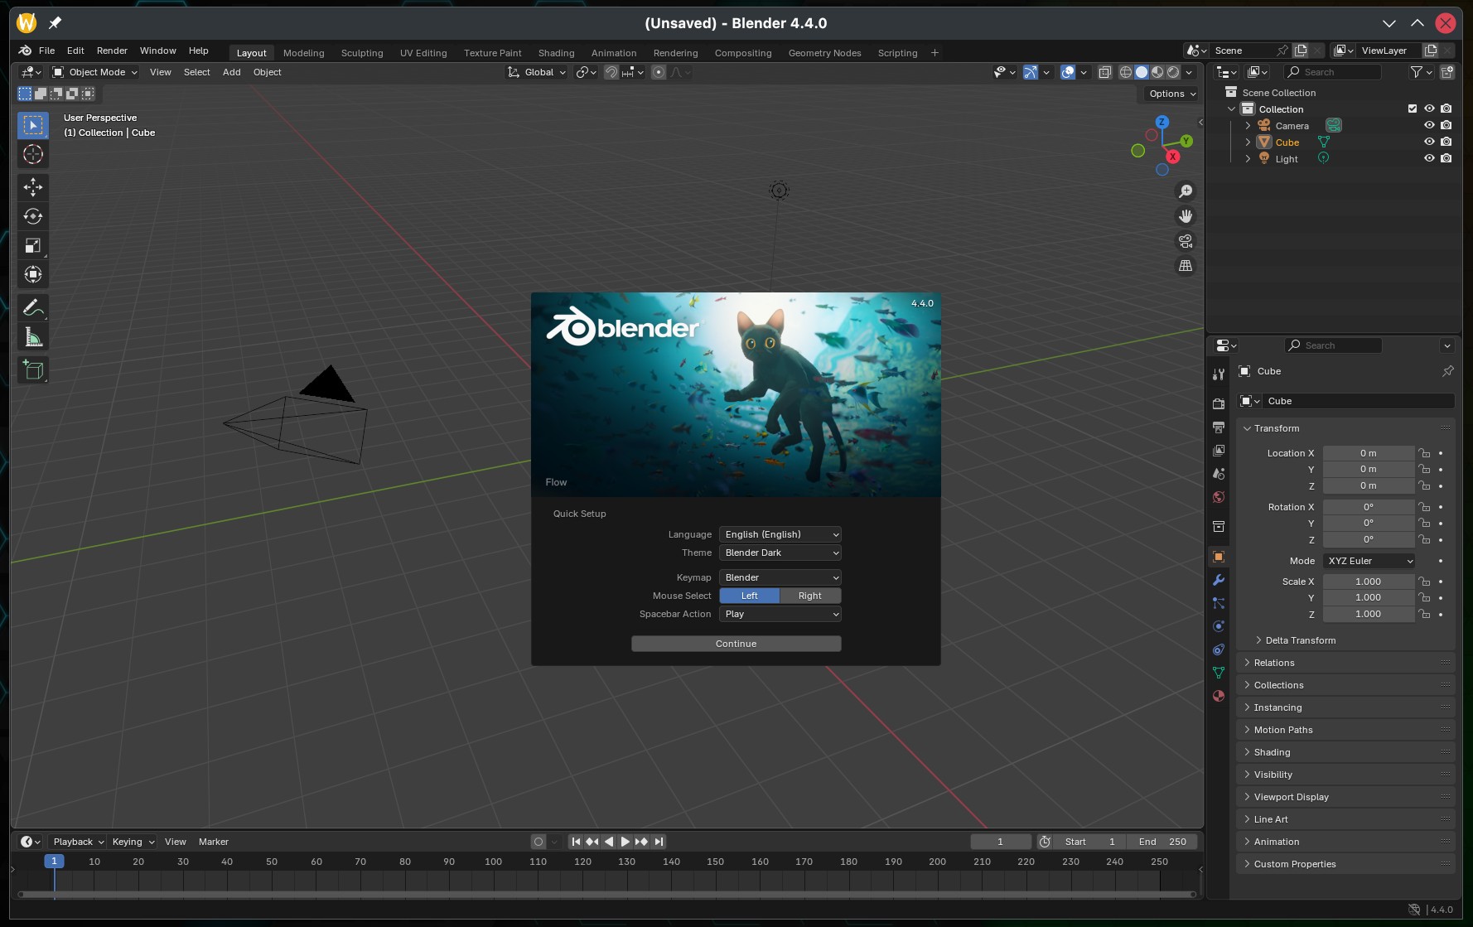
Task: Select the 3D Cursor tool
Action: [x=33, y=154]
